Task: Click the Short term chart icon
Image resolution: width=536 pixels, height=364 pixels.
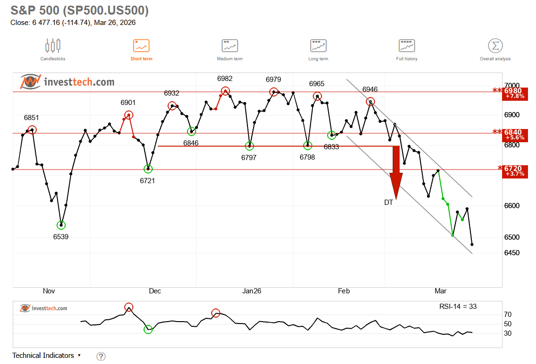Action: point(141,46)
